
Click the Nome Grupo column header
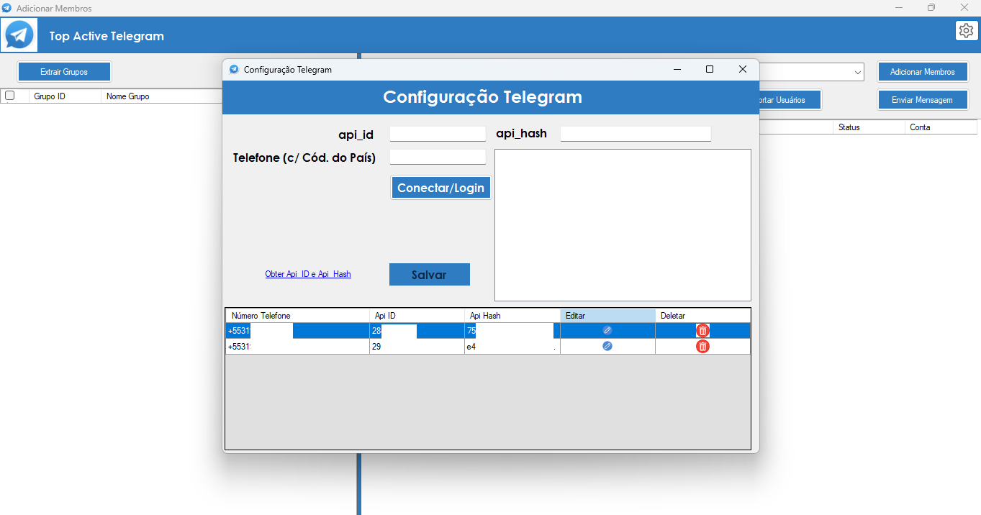coord(162,96)
